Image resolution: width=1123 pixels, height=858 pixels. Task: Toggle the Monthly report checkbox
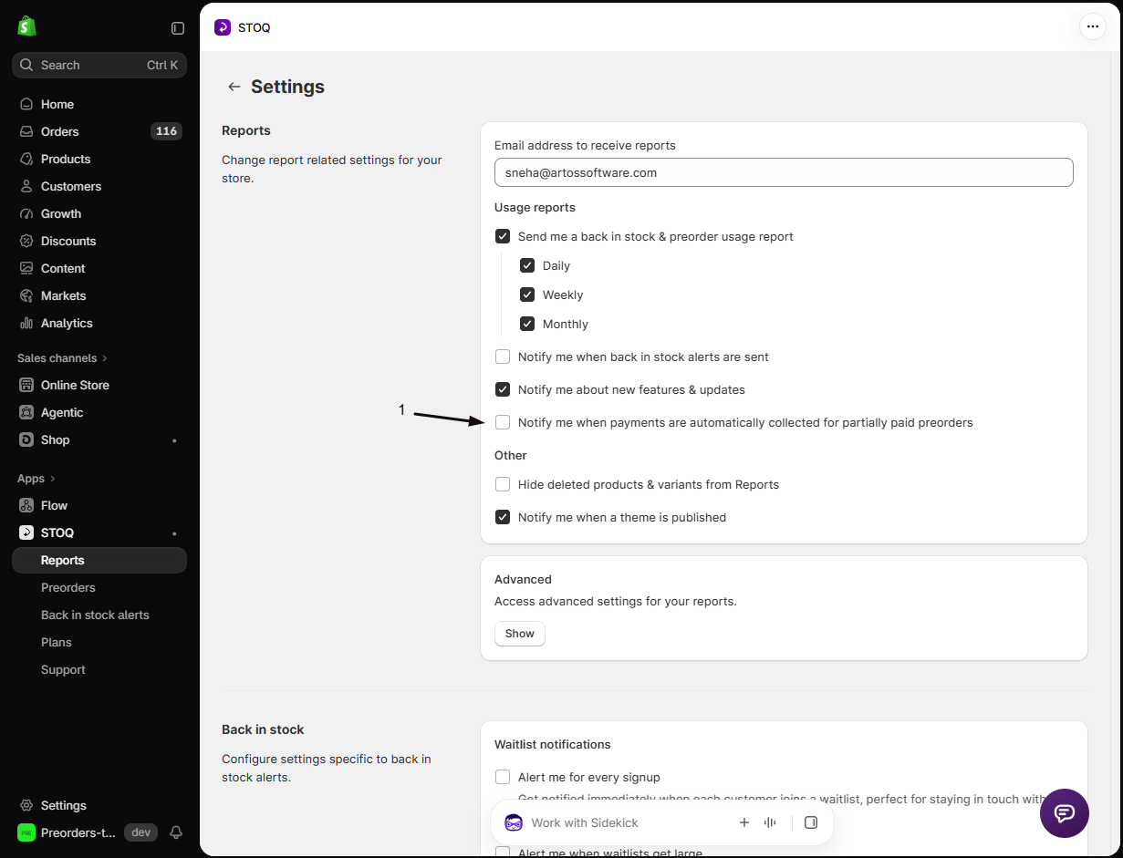(x=527, y=324)
